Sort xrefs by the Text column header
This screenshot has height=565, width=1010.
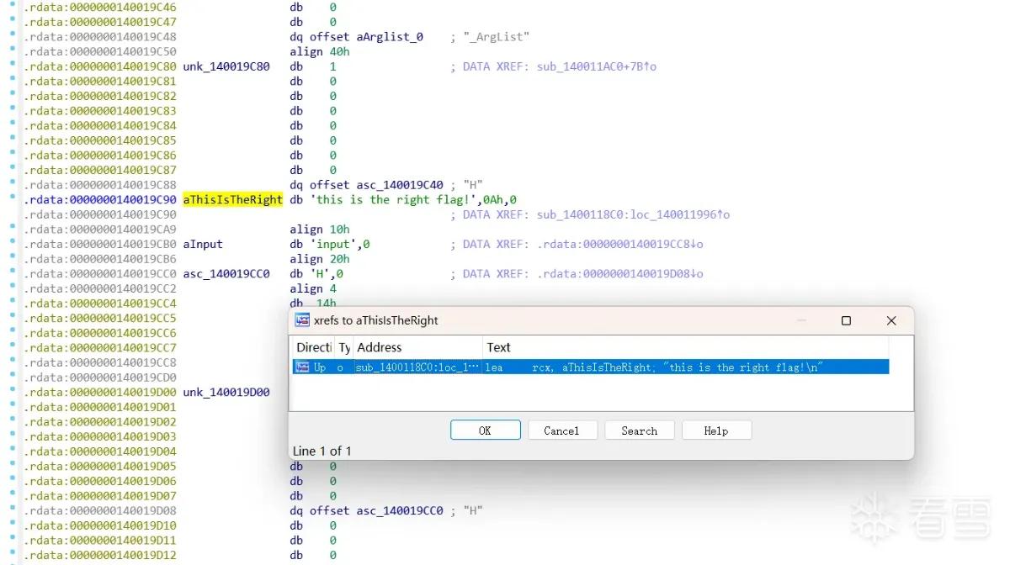[x=685, y=347]
